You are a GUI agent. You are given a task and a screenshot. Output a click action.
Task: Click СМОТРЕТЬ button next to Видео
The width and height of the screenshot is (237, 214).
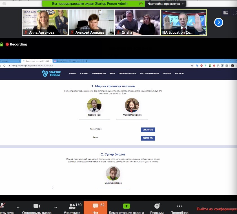pos(148,138)
